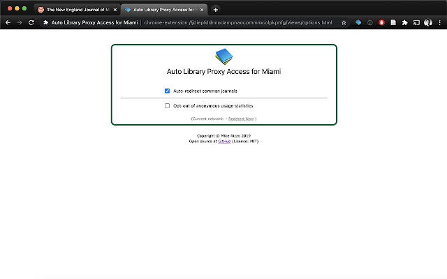
Task: Click the Copyright Mike Rizzo 2019 text
Action: coord(223,136)
